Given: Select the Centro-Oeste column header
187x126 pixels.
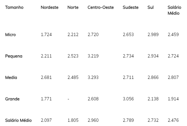Looking at the screenshot, I should (101, 7).
